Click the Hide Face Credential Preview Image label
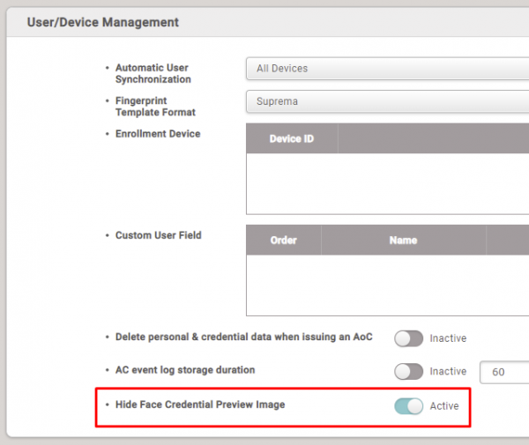Screen dimensions: 529x445 pos(200,404)
